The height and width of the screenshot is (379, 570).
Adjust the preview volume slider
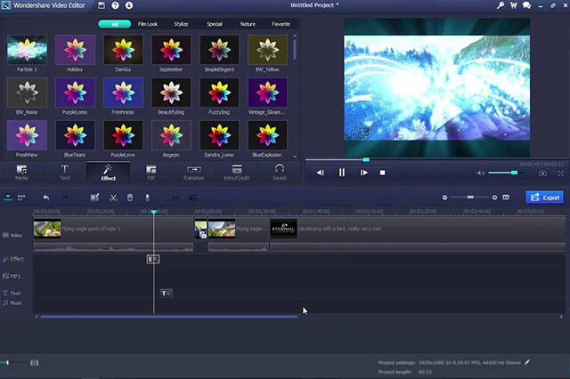point(505,173)
